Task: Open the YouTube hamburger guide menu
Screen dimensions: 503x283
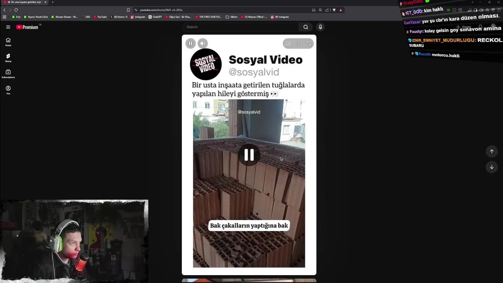Action: point(8,27)
